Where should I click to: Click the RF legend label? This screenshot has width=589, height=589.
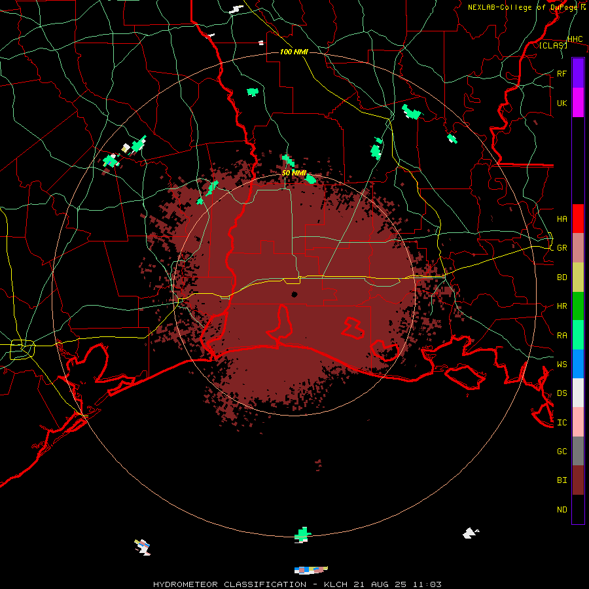(562, 73)
